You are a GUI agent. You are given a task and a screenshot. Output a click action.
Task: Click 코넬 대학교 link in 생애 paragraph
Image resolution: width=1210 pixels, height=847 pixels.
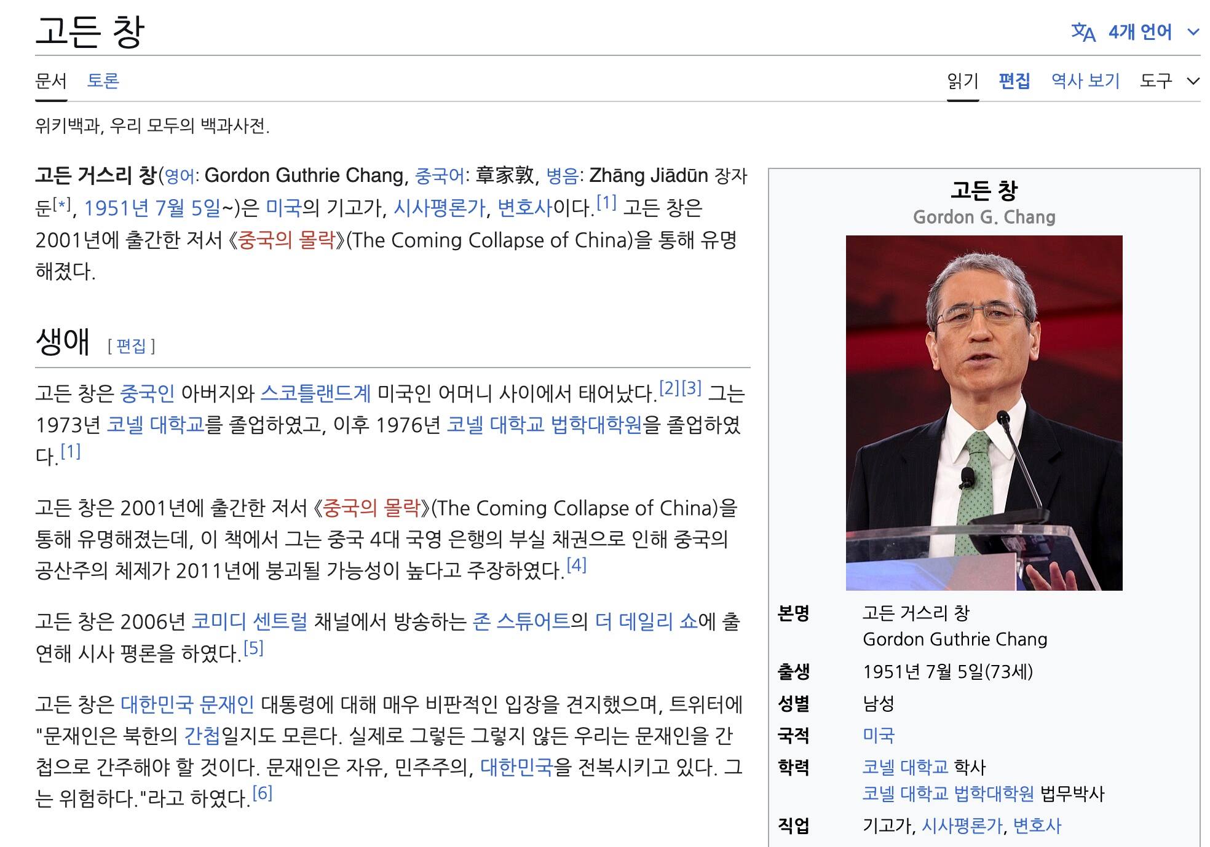(156, 425)
